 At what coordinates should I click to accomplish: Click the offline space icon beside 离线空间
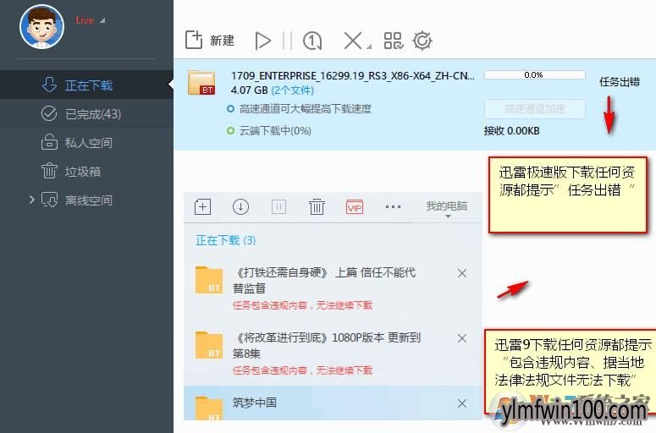click(49, 200)
